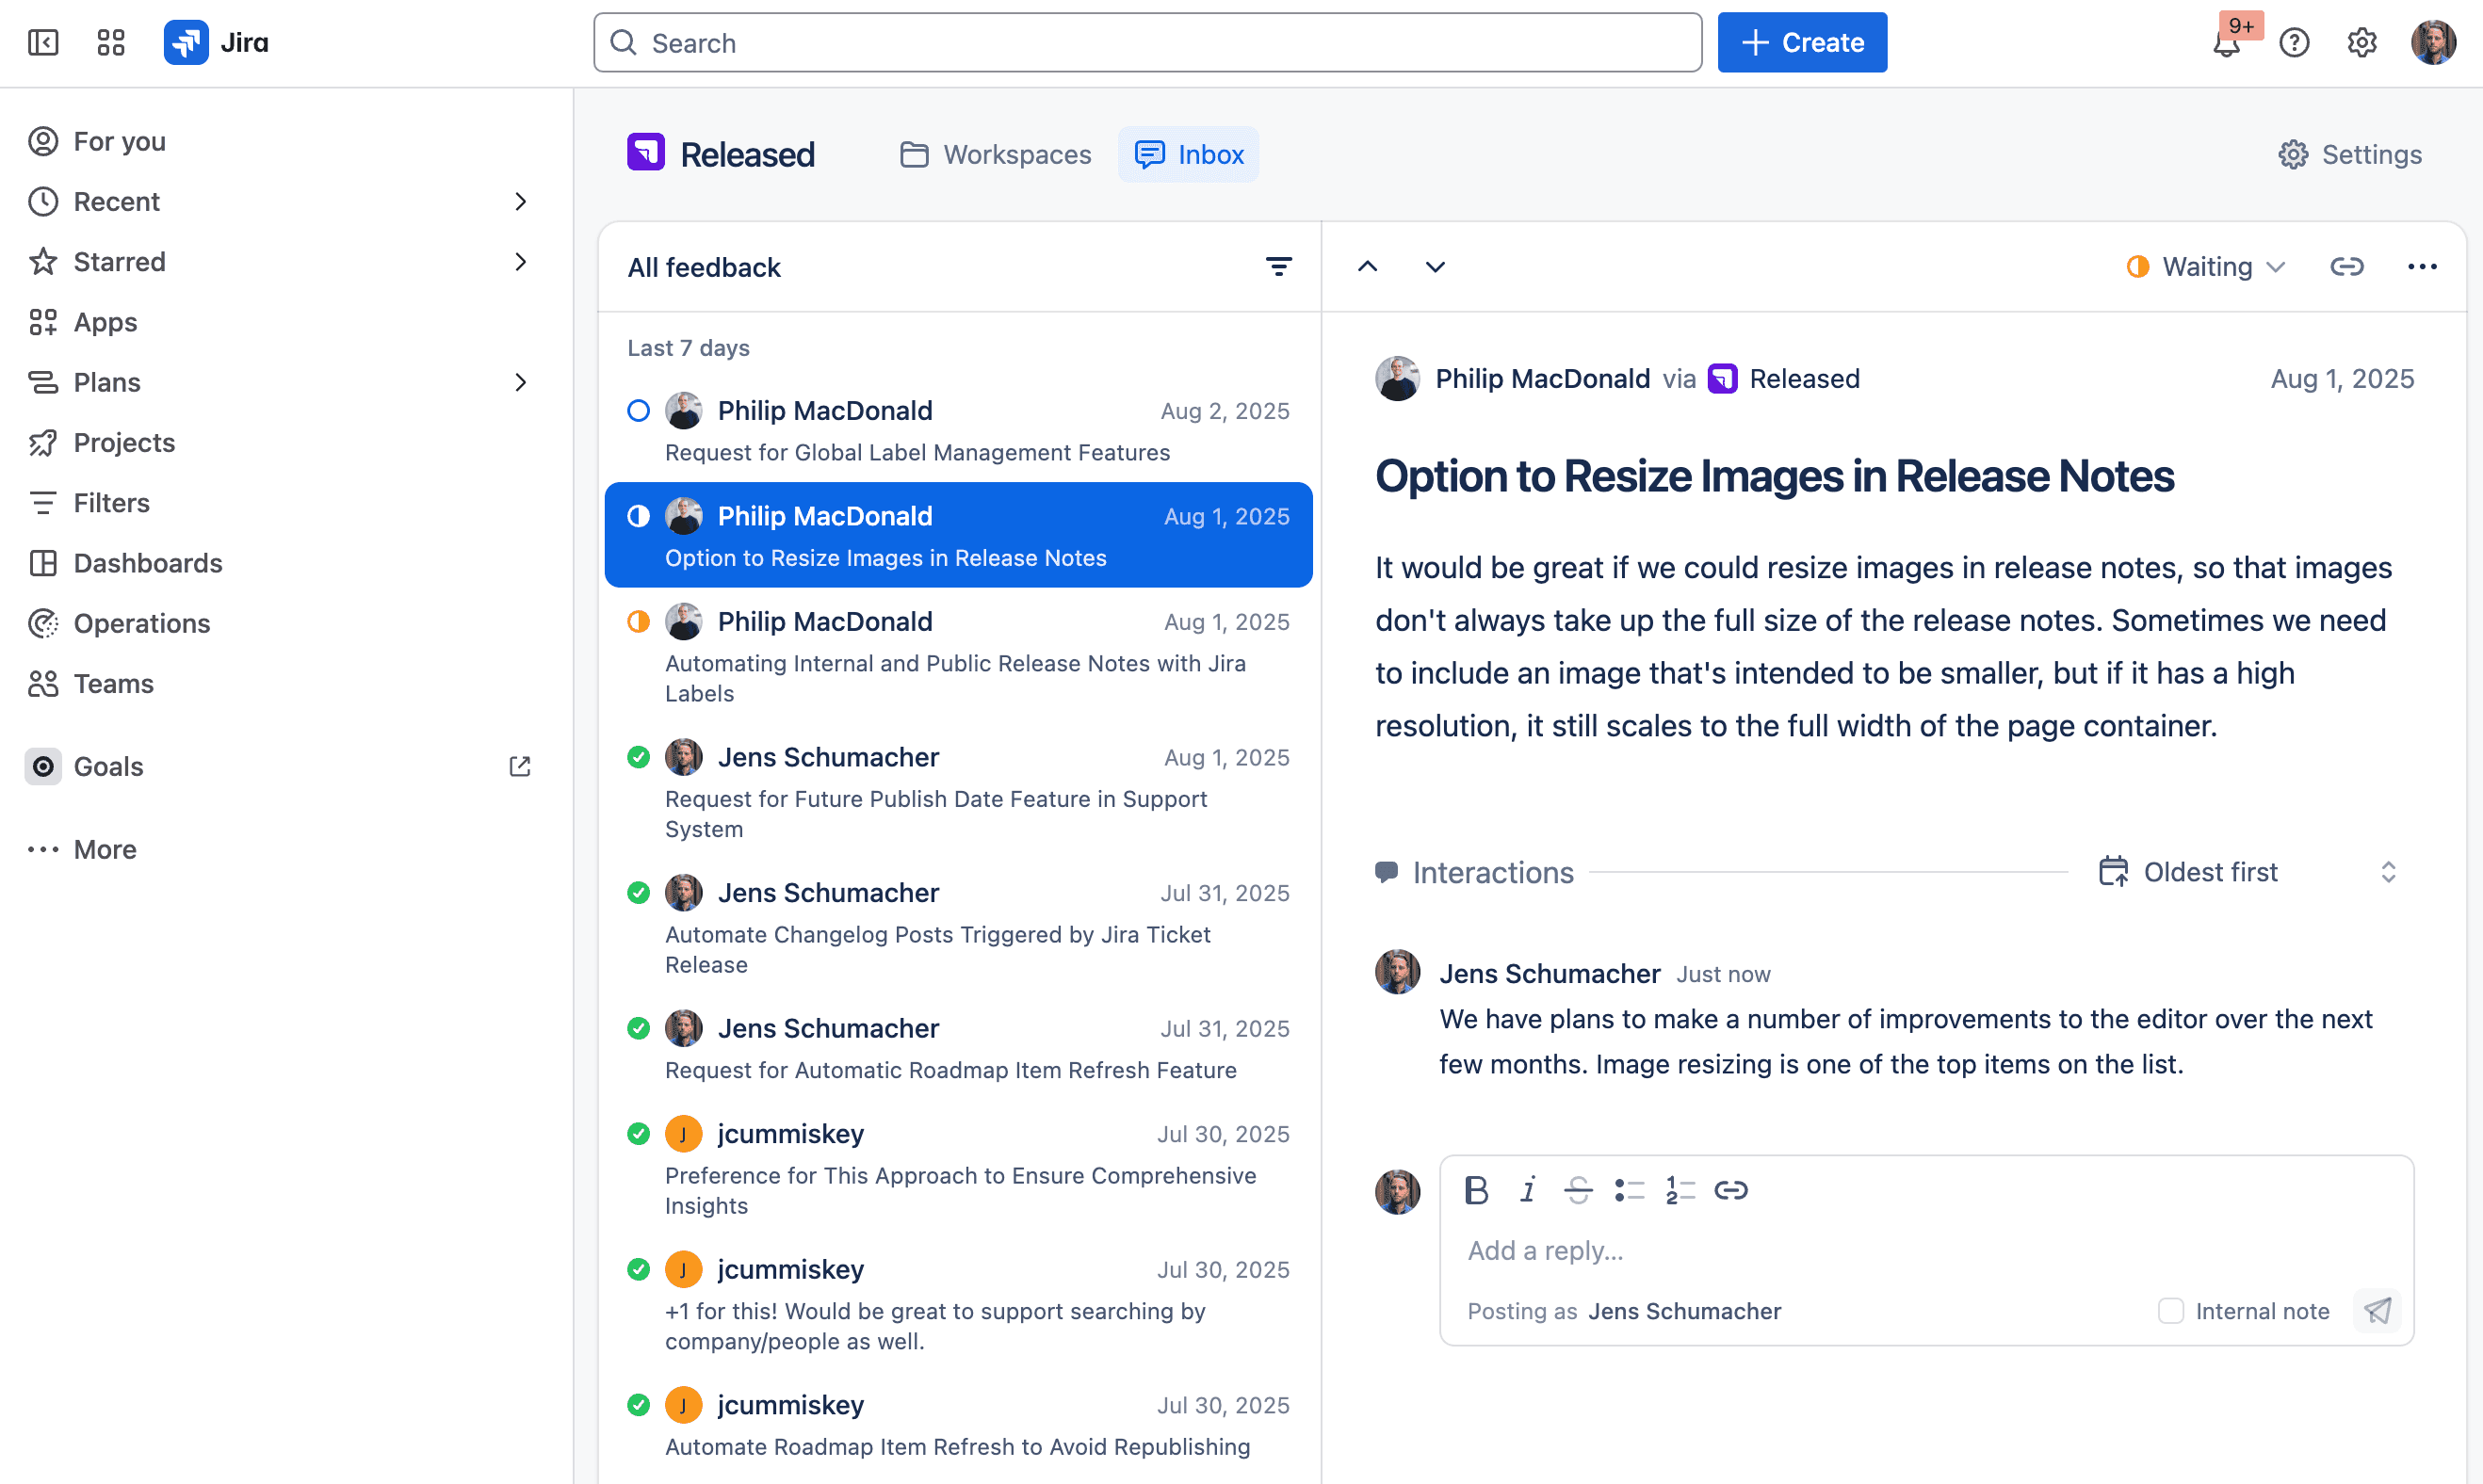Click the Bold formatting icon
The height and width of the screenshot is (1484, 2483).
click(x=1477, y=1190)
